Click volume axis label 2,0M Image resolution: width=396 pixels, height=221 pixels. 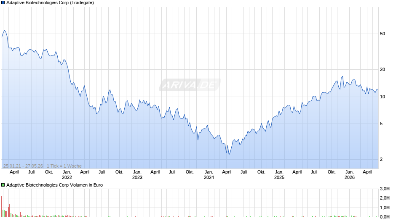coord(385,198)
